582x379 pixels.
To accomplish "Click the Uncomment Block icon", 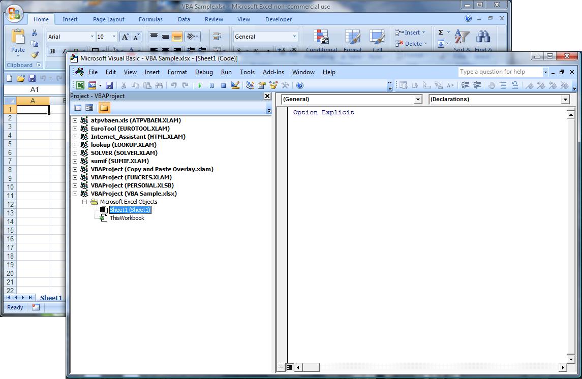I will coord(515,86).
